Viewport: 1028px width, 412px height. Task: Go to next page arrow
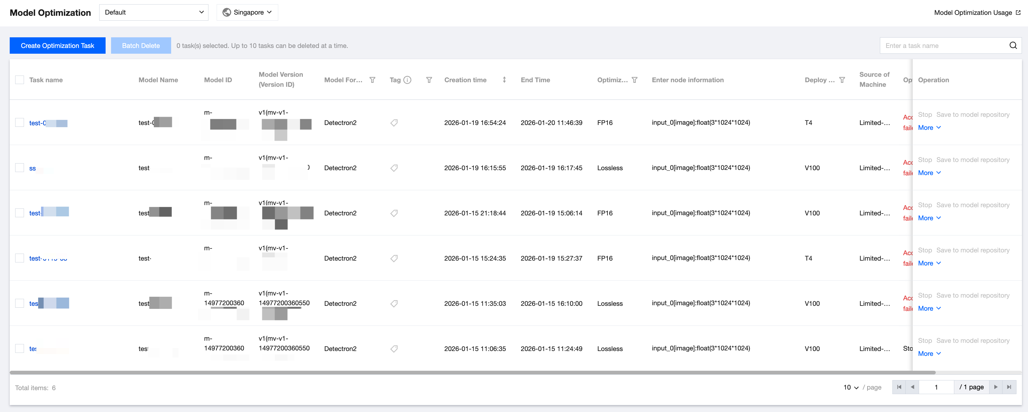click(x=996, y=387)
